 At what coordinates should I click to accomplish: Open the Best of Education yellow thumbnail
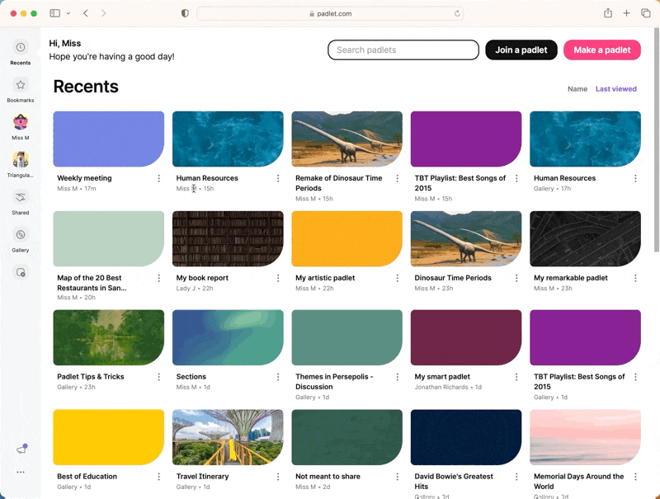(109, 437)
